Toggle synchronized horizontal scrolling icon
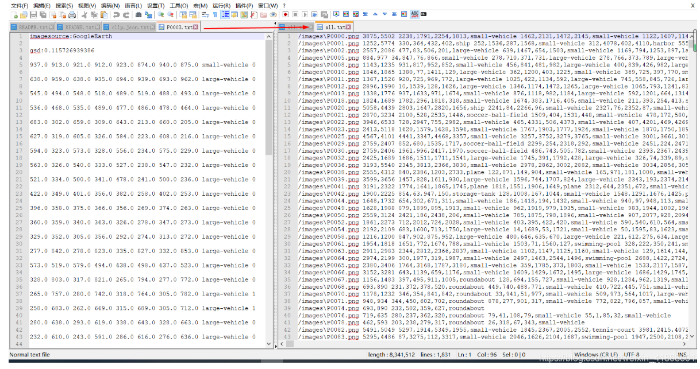 (x=193, y=14)
